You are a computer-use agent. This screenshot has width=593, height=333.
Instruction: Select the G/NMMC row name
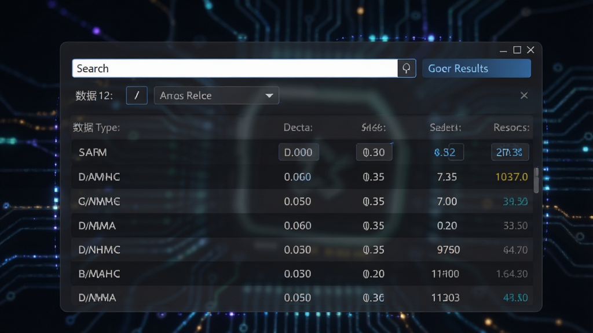point(99,202)
